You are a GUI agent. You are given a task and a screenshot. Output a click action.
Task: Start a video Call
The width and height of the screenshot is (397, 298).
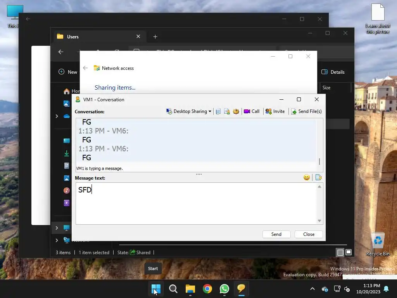coord(251,111)
